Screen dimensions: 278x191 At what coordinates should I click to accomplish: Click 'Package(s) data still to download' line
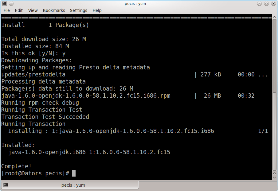67,88
